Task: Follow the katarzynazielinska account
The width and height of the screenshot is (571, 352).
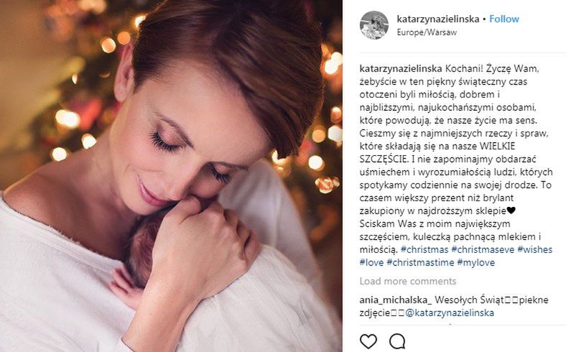Action: pyautogui.click(x=504, y=19)
